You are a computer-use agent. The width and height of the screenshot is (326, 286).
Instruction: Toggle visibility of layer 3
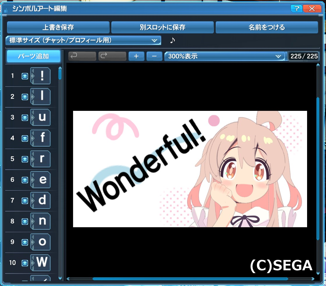[x=25, y=118]
